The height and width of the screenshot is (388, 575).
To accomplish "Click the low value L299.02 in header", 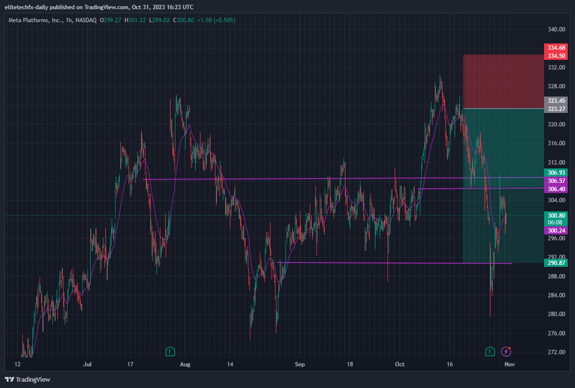I will (x=159, y=20).
